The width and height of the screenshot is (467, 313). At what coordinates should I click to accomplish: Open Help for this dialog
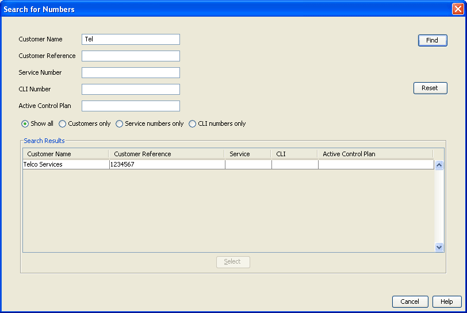447,302
